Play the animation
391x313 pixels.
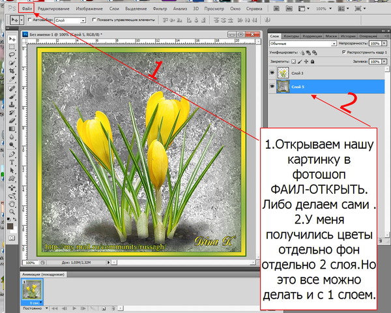[74, 308]
